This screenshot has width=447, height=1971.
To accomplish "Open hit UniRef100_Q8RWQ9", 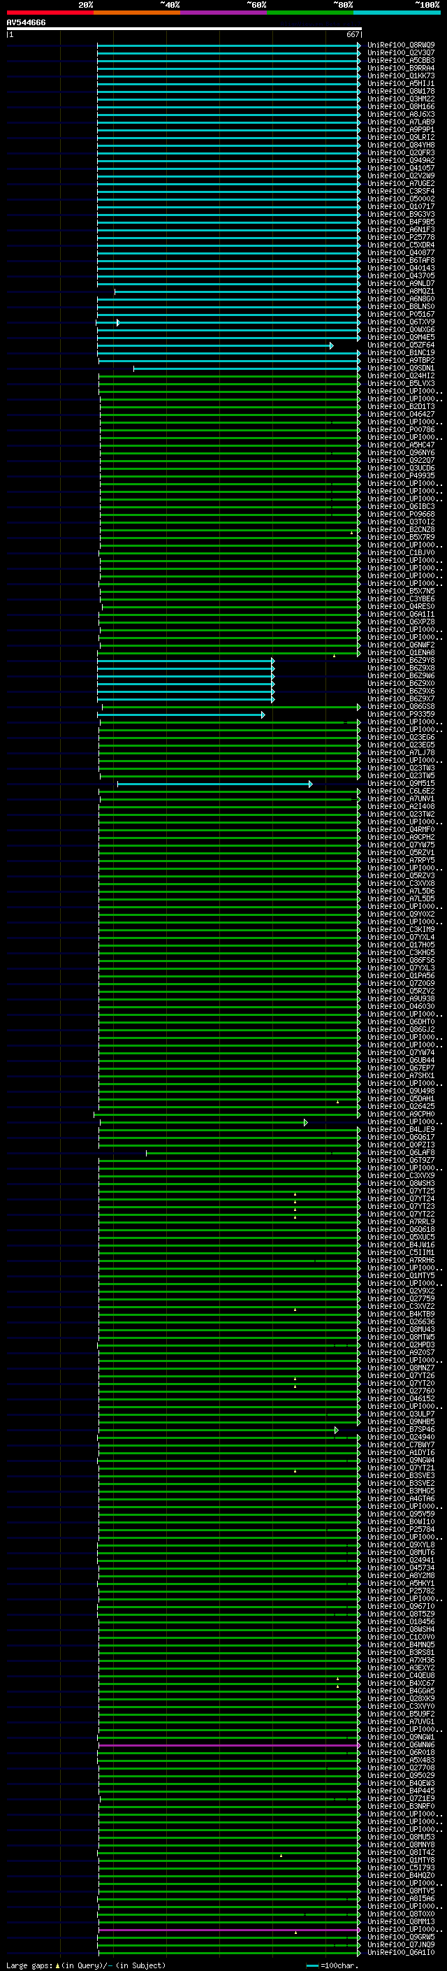I will [401, 45].
